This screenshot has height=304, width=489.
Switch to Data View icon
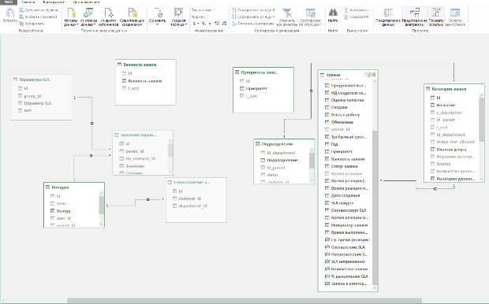point(388,13)
